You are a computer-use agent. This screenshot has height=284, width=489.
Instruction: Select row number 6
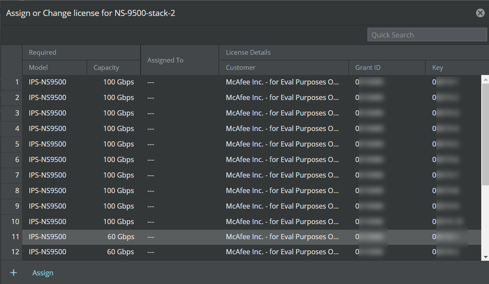click(12, 159)
